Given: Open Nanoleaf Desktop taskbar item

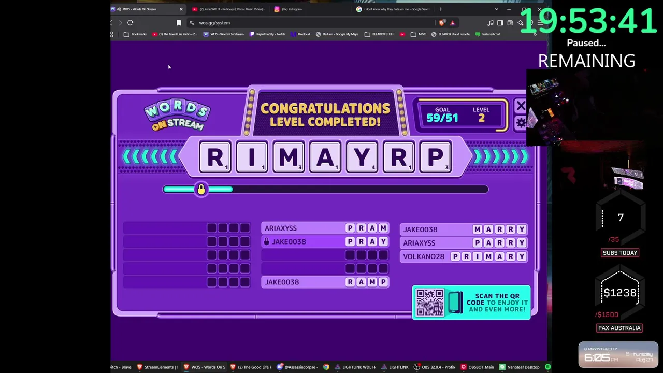Looking at the screenshot, I should (520, 367).
